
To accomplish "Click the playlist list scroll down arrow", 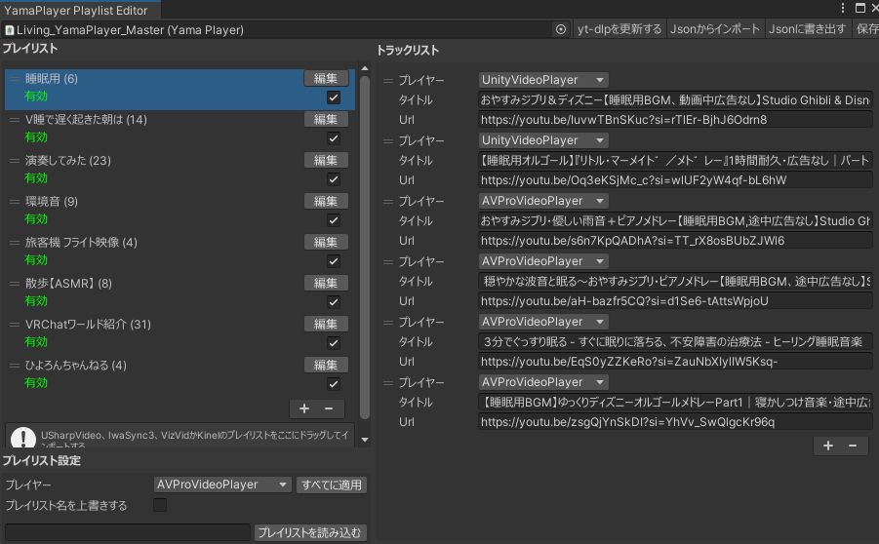I will (365, 440).
